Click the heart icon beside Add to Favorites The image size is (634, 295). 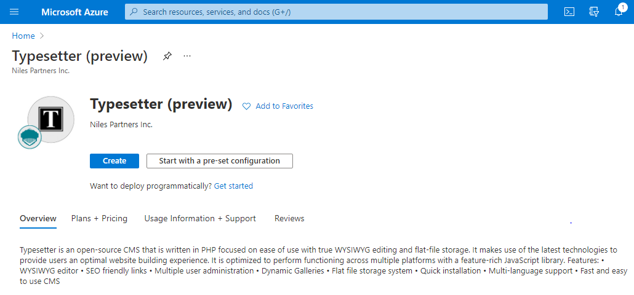point(247,106)
